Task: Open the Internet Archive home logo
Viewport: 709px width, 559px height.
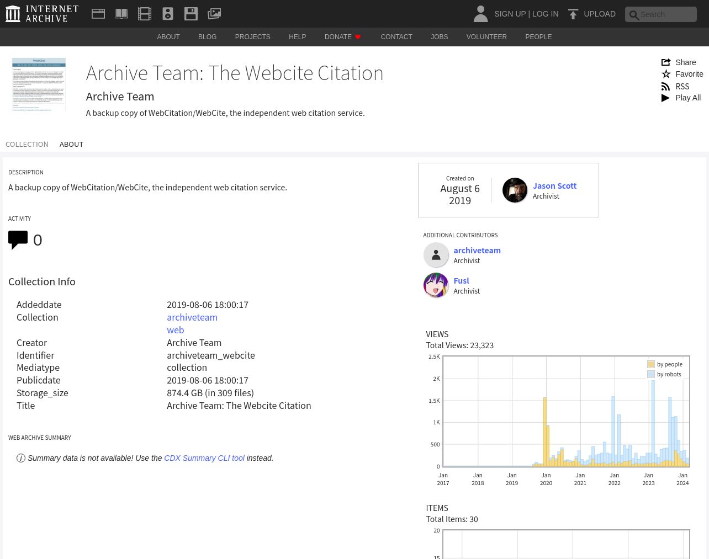Action: (42, 14)
